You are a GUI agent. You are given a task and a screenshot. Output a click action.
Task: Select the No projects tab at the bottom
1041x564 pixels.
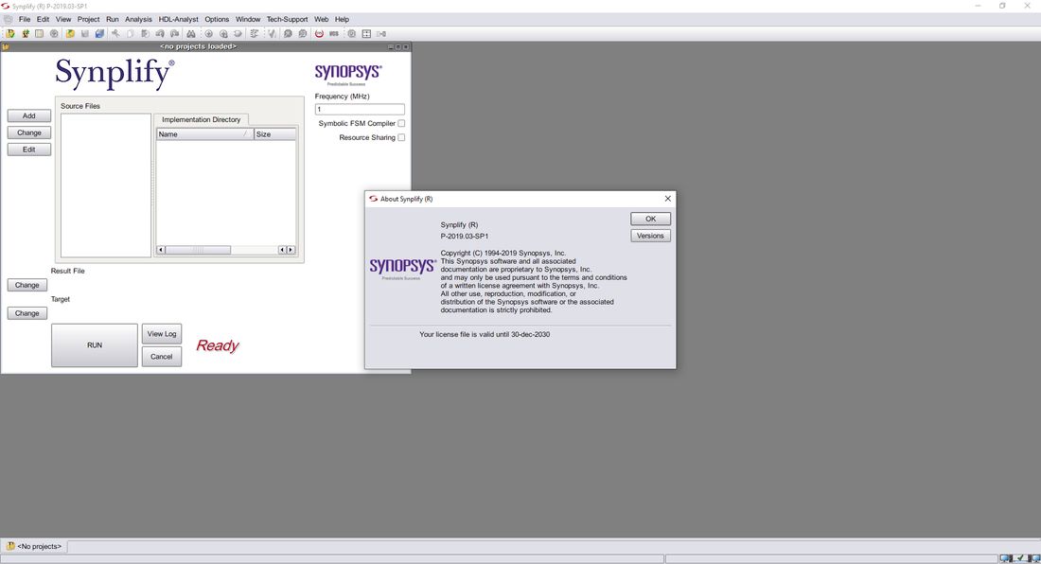point(34,546)
